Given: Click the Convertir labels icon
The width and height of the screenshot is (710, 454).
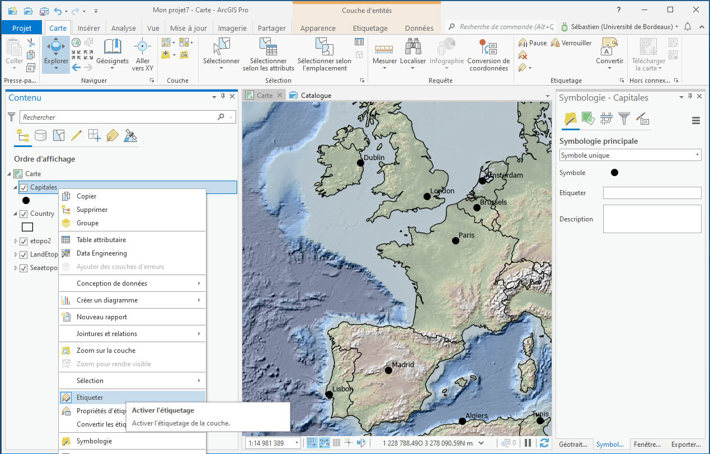Looking at the screenshot, I should click(x=609, y=48).
